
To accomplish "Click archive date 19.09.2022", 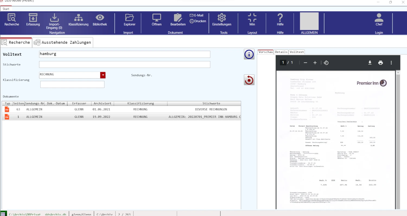I will pyautogui.click(x=101, y=117).
